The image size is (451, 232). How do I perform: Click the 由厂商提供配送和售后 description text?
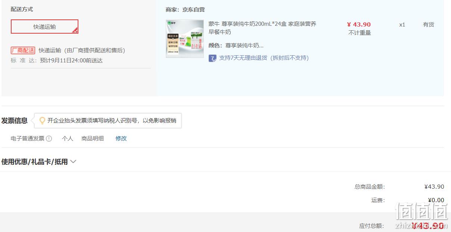pos(94,50)
